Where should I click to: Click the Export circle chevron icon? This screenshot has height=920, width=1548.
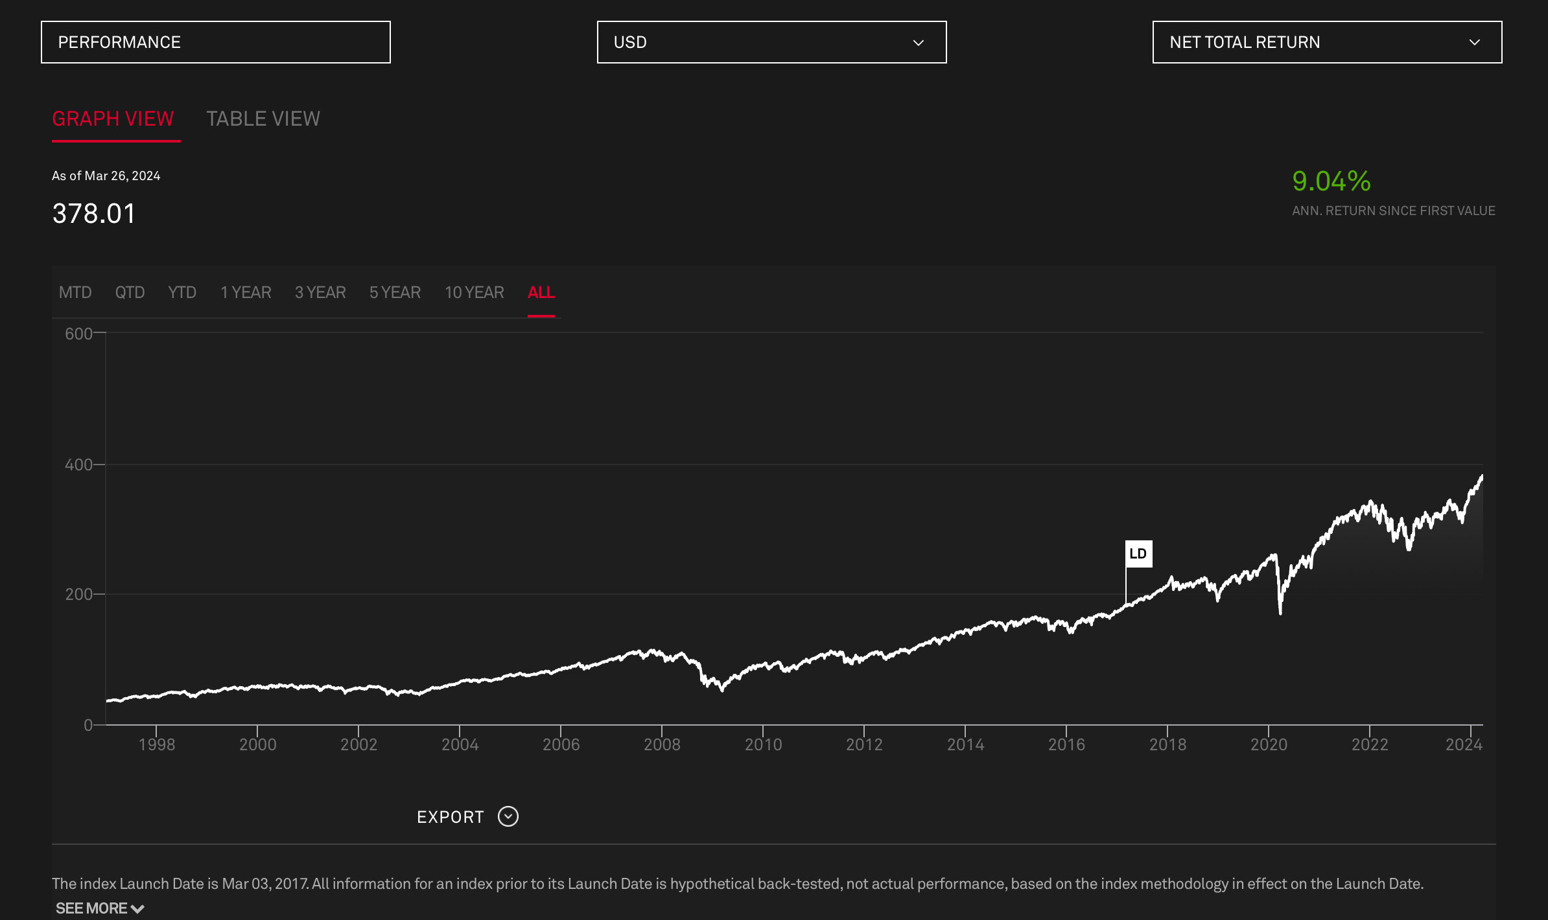tap(508, 816)
